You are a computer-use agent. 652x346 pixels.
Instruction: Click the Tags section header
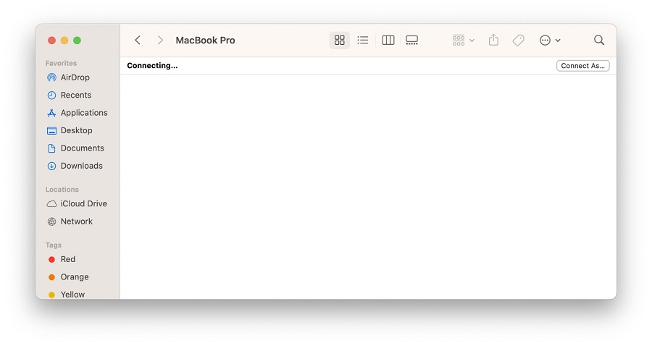click(54, 245)
